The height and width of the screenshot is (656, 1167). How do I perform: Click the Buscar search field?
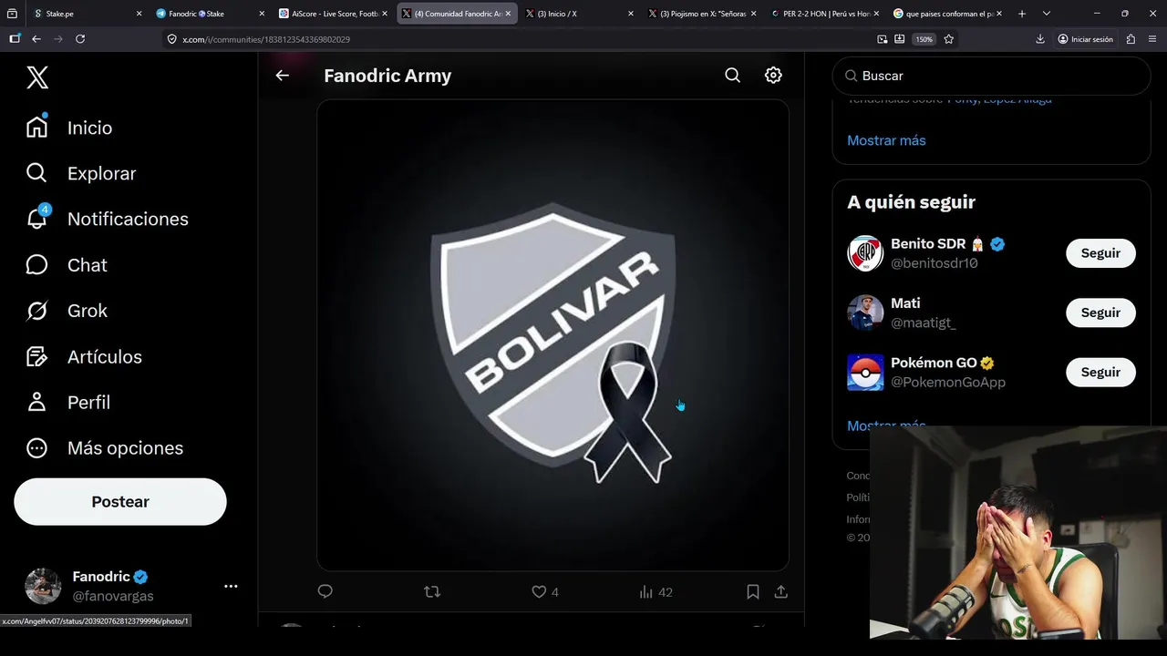(x=992, y=76)
